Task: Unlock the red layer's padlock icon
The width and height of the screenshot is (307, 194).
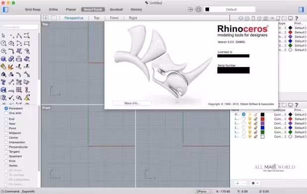Action: point(255,119)
